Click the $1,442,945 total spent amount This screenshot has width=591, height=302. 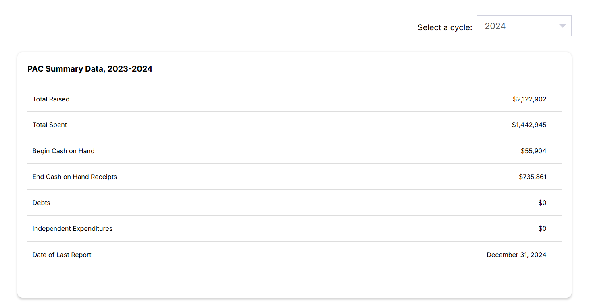pos(529,125)
